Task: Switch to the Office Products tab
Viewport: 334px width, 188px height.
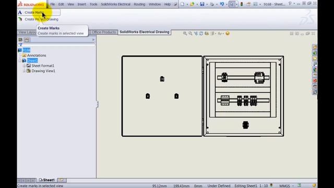Action: tap(104, 32)
